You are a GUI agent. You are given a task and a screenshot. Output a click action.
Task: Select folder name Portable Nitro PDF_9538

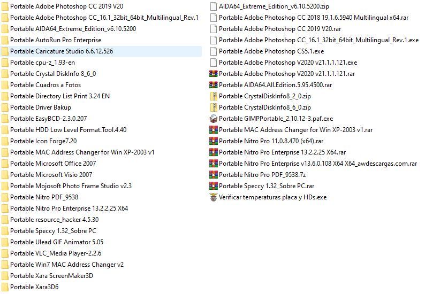click(x=44, y=197)
